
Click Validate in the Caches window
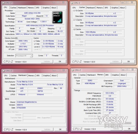coord(116,62)
